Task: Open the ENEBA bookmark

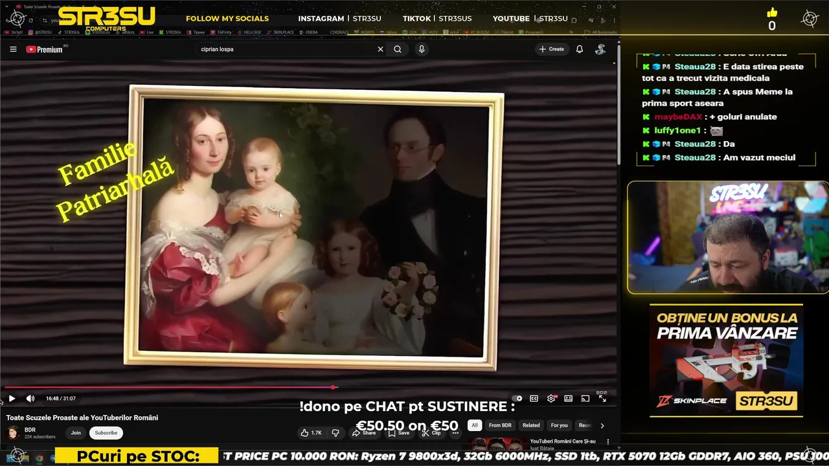Action: (310, 32)
